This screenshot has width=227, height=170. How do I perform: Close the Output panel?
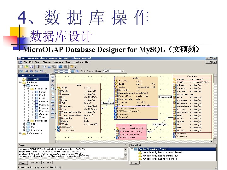[126, 145]
